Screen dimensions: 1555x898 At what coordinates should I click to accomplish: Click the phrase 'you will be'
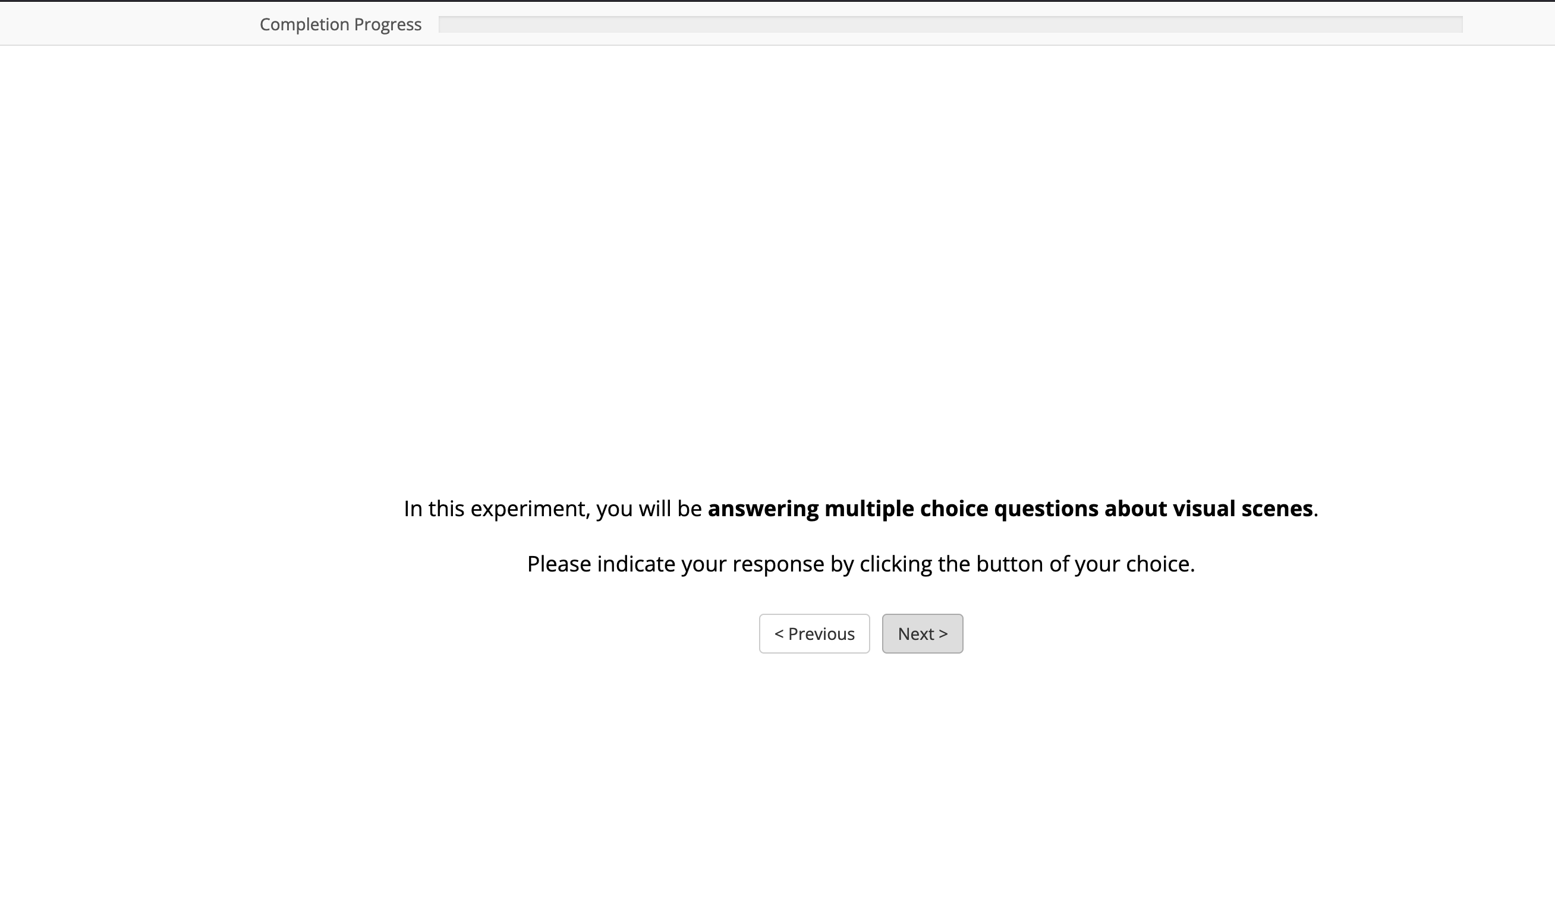click(649, 509)
